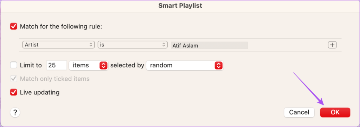Click the Atif Aslam text field
Viewport: 360px width, 127px height.
pyautogui.click(x=209, y=45)
